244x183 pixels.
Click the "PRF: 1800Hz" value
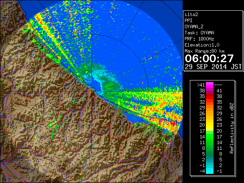pyautogui.click(x=199, y=39)
